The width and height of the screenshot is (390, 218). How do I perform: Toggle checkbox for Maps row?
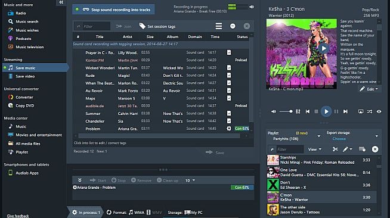point(229,98)
